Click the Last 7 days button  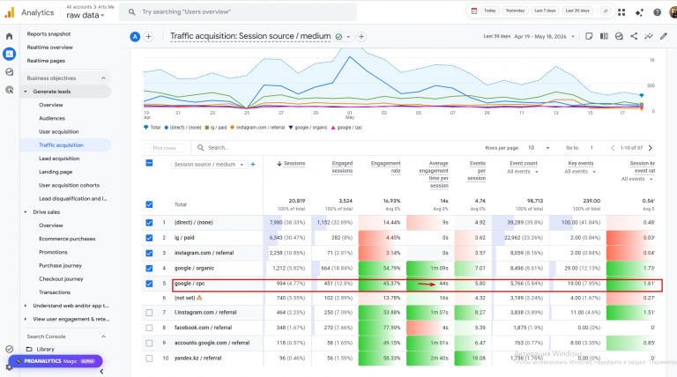(x=545, y=11)
